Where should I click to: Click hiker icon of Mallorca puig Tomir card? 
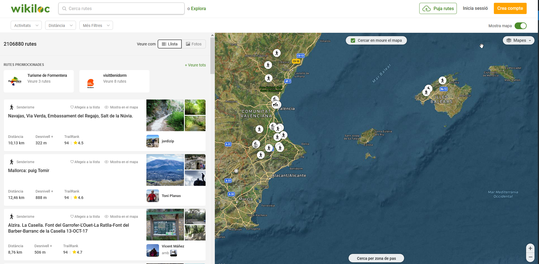(x=11, y=162)
